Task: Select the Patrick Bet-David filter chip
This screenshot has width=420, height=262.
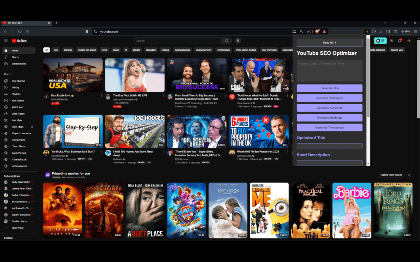Action: [x=87, y=50]
